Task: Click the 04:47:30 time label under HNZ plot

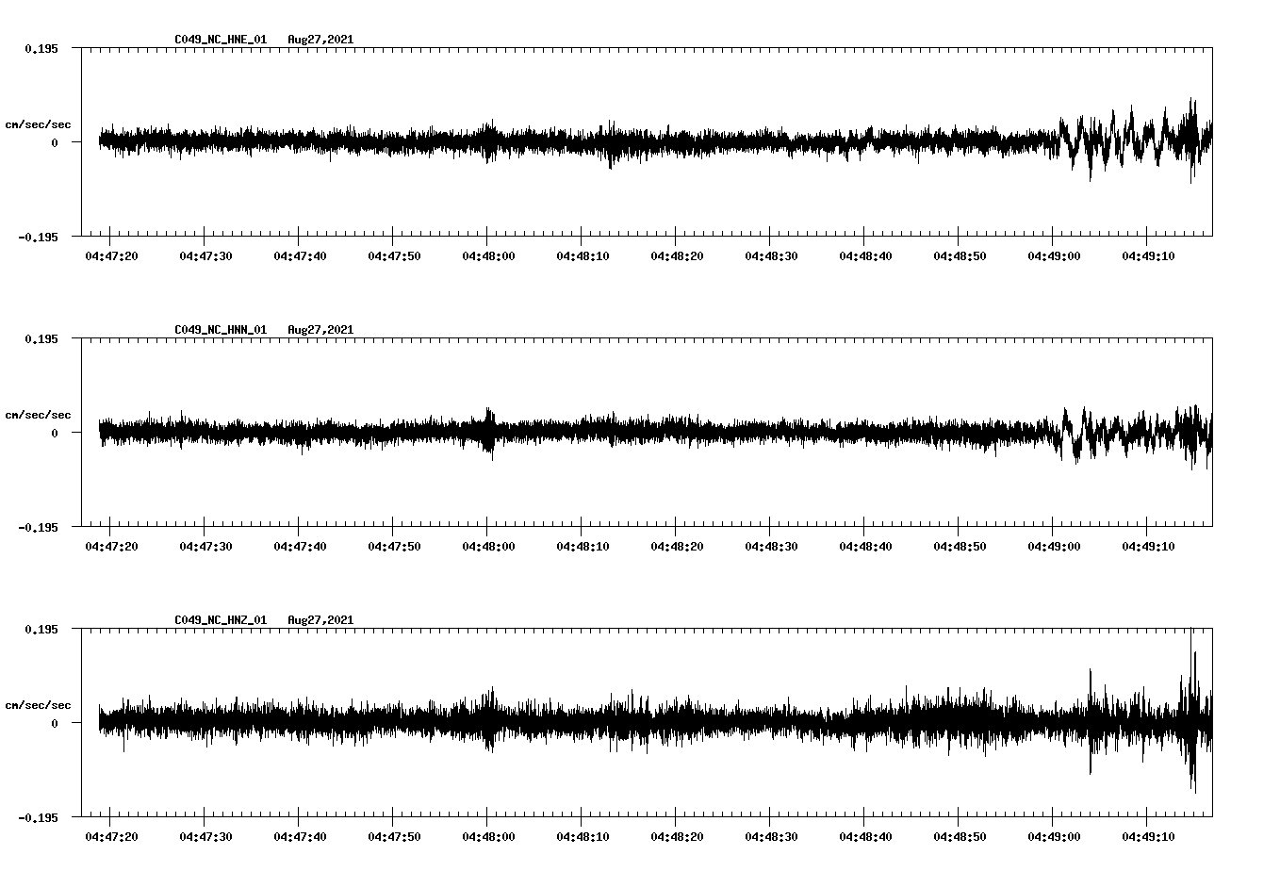Action: tap(205, 836)
